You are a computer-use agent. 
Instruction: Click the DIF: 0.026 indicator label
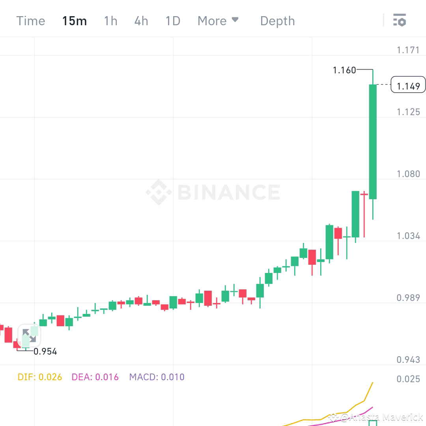tap(39, 377)
